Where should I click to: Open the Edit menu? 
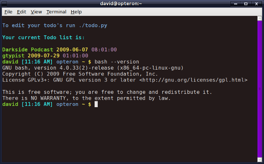[x=22, y=12]
